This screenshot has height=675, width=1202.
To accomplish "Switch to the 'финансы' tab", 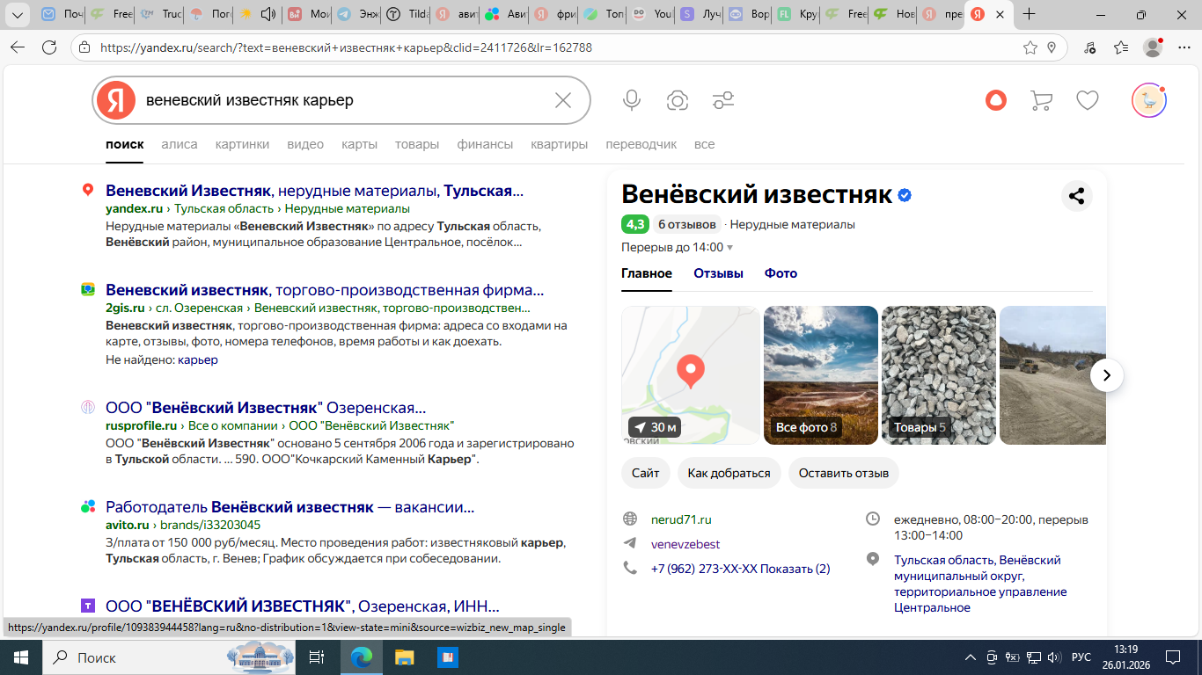I will click(485, 144).
